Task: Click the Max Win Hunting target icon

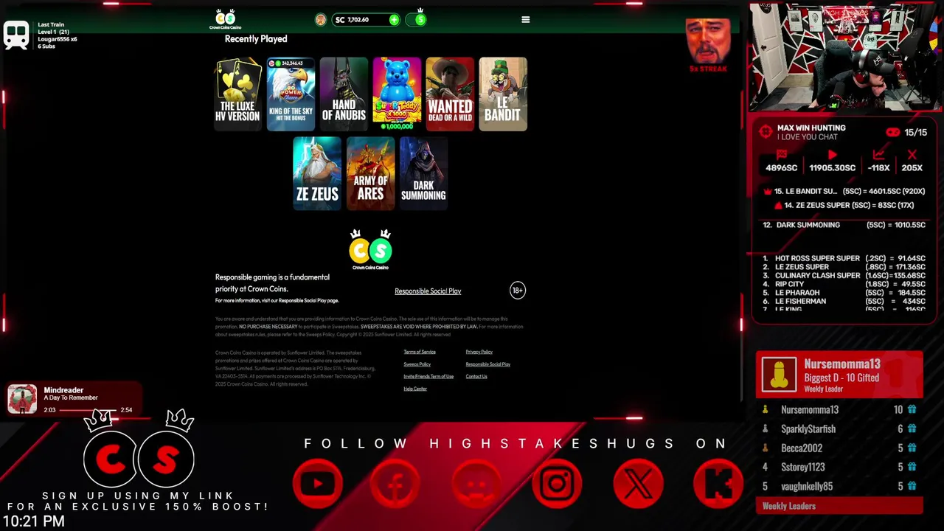Action: coord(766,133)
